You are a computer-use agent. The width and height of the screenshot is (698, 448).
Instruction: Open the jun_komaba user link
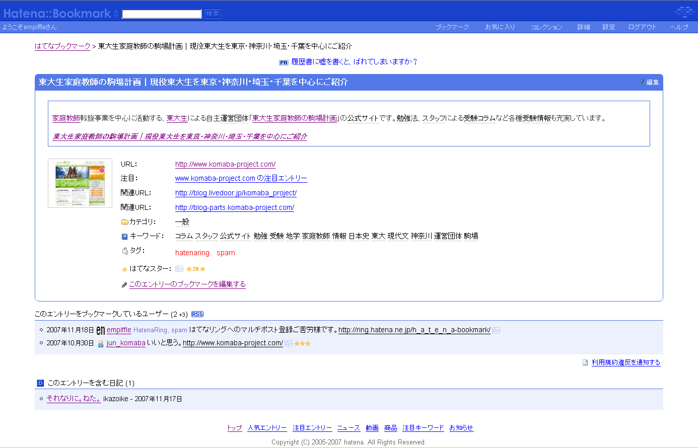point(126,343)
